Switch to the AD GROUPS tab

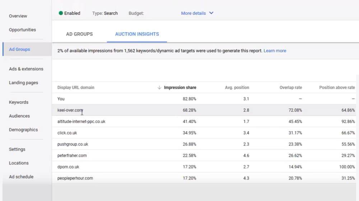point(79,34)
